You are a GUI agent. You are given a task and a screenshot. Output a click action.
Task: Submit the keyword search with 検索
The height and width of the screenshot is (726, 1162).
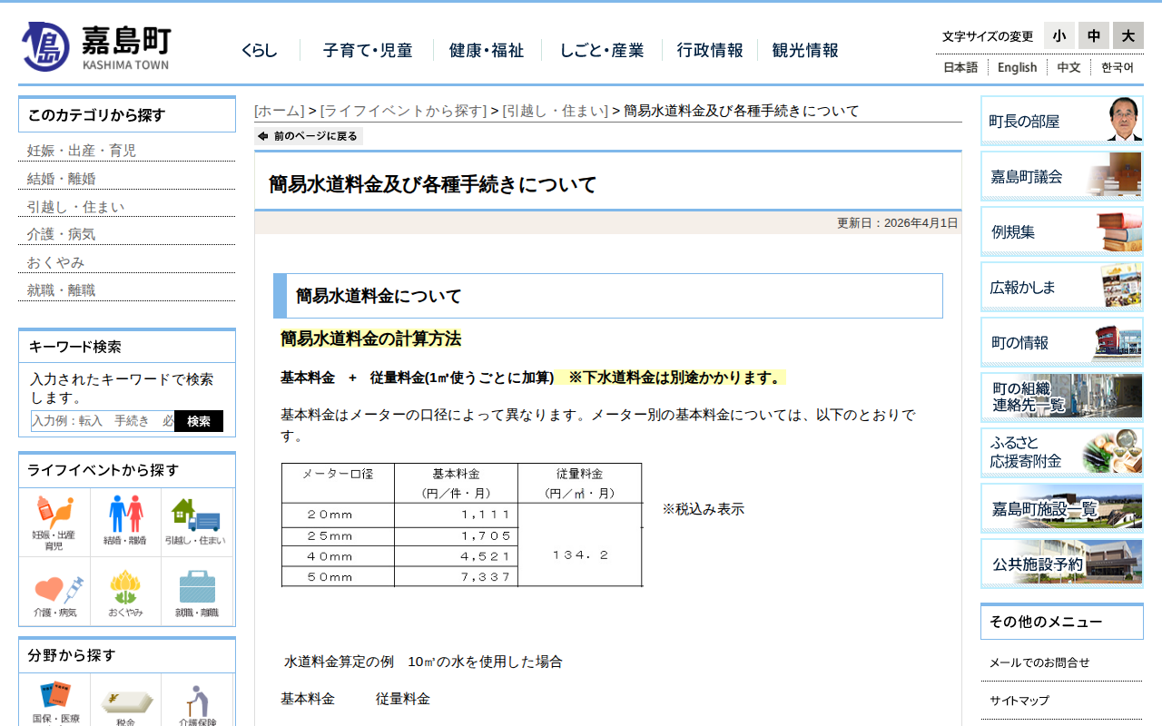(x=199, y=421)
